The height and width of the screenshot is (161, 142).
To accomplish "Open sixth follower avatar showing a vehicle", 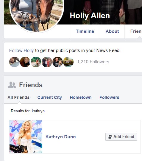I will click(68, 62).
